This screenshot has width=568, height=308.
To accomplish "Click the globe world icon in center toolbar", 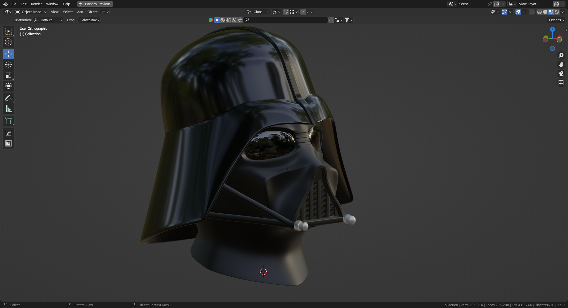I will (234, 20).
